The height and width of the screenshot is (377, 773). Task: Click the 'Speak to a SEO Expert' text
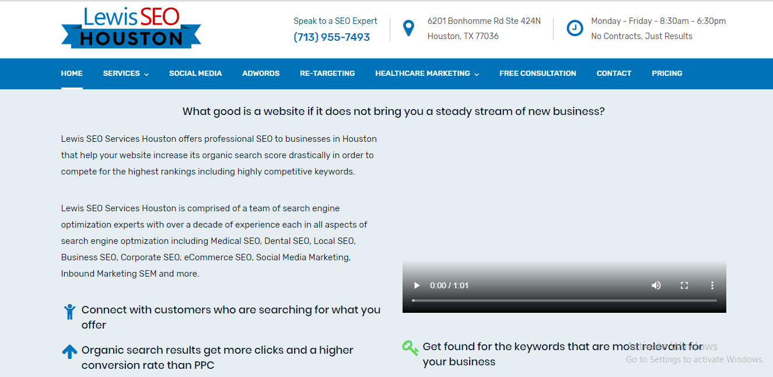point(335,21)
